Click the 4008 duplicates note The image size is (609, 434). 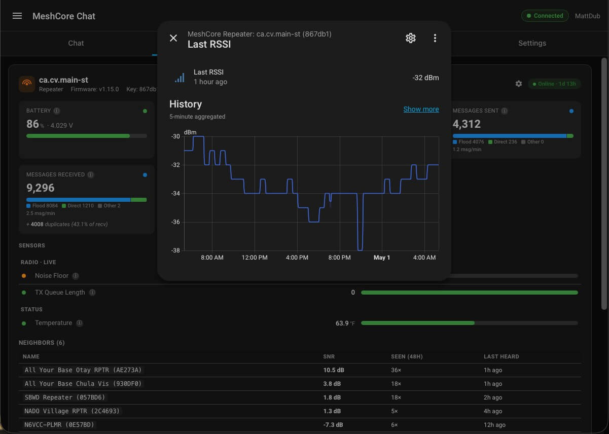pyautogui.click(x=67, y=224)
